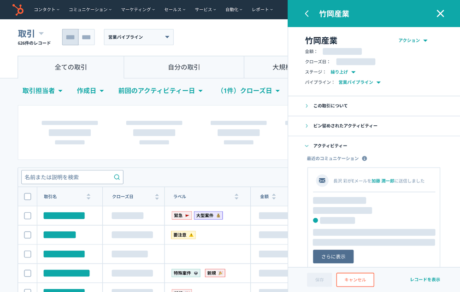
Task: Check the first deal row checkbox
Action: [x=28, y=216]
